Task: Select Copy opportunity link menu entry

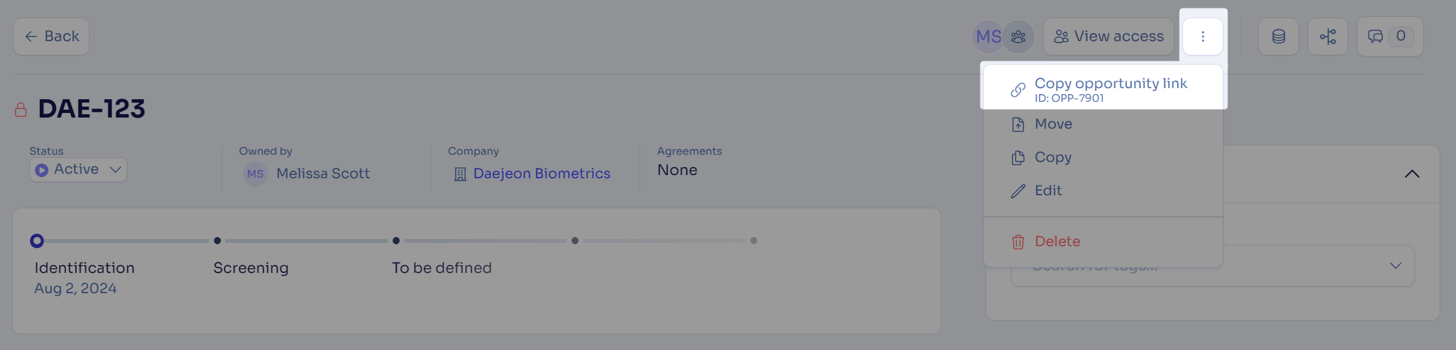Action: [x=1103, y=89]
